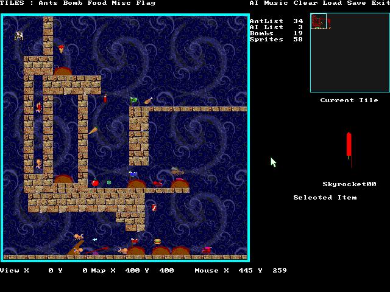Click the red Skyrocket selected item sprite
This screenshot has height=292, width=390.
pyautogui.click(x=349, y=150)
